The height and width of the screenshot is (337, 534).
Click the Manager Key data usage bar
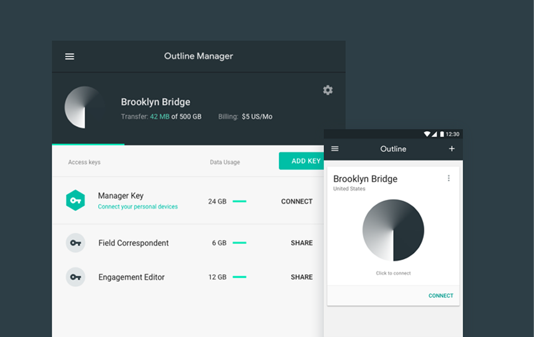point(239,201)
